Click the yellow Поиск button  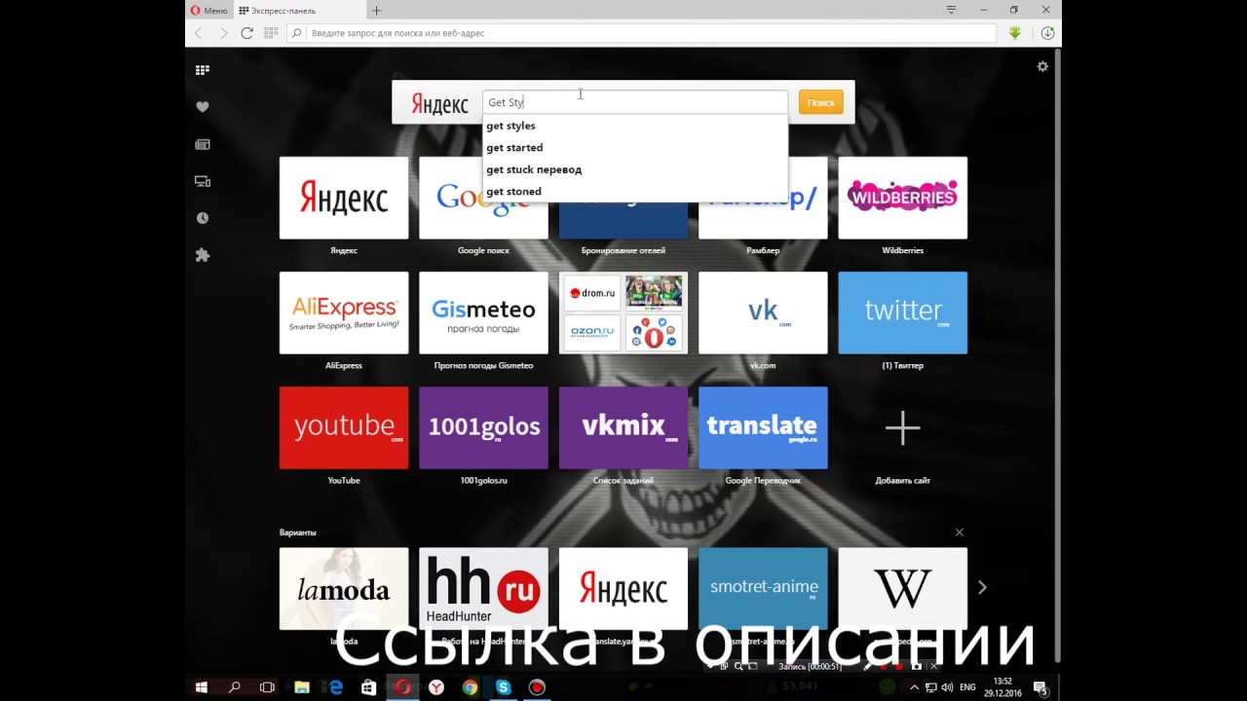[x=821, y=102]
